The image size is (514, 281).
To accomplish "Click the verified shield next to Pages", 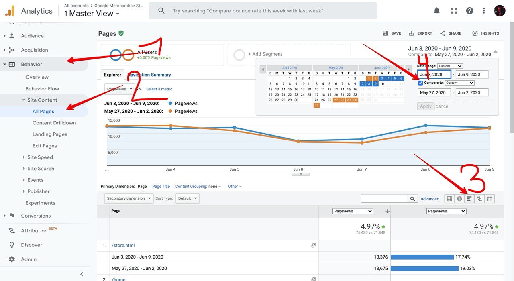I will (121, 33).
